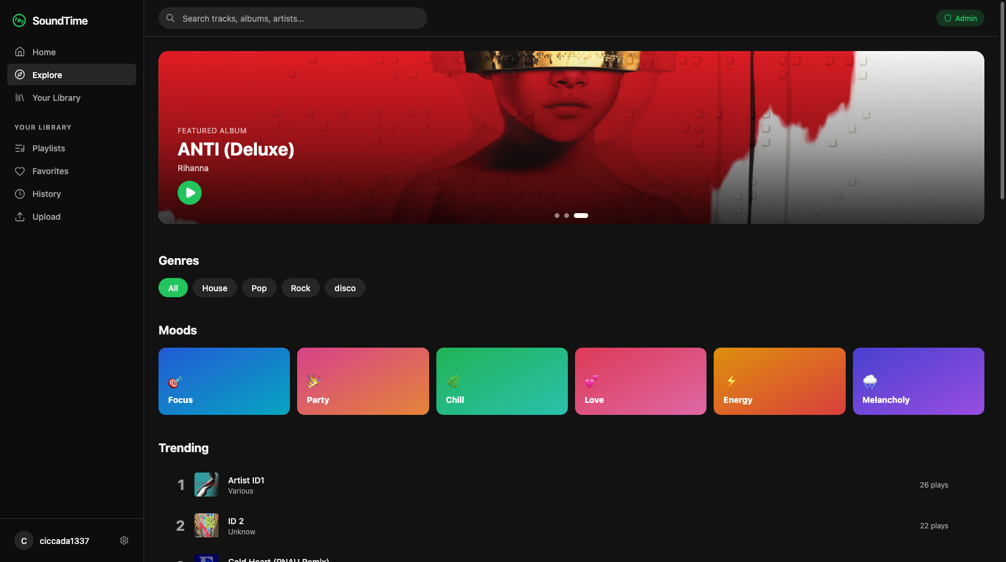Open Your Library books icon

(x=20, y=97)
